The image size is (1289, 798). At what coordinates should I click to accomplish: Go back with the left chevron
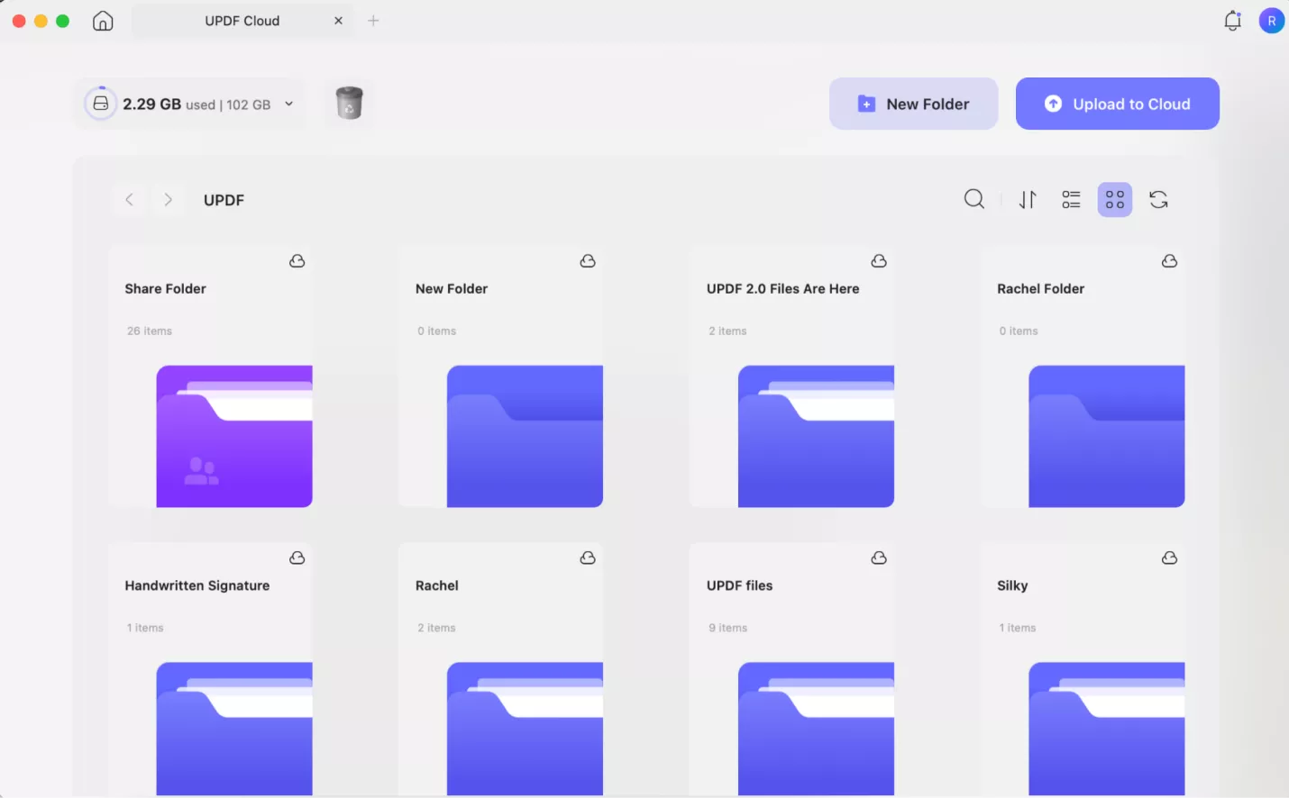[129, 200]
